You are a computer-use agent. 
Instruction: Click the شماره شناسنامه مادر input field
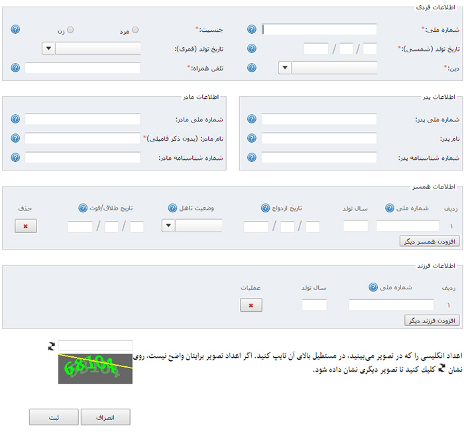[x=83, y=157]
